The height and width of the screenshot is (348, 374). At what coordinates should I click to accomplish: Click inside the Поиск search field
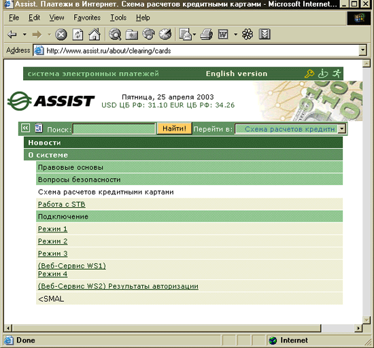click(114, 129)
